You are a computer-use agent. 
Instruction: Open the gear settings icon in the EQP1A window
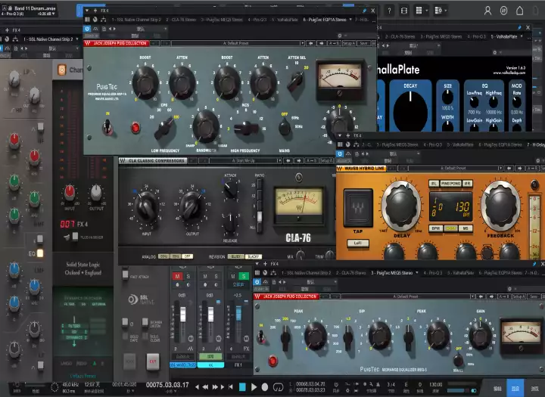(340, 36)
